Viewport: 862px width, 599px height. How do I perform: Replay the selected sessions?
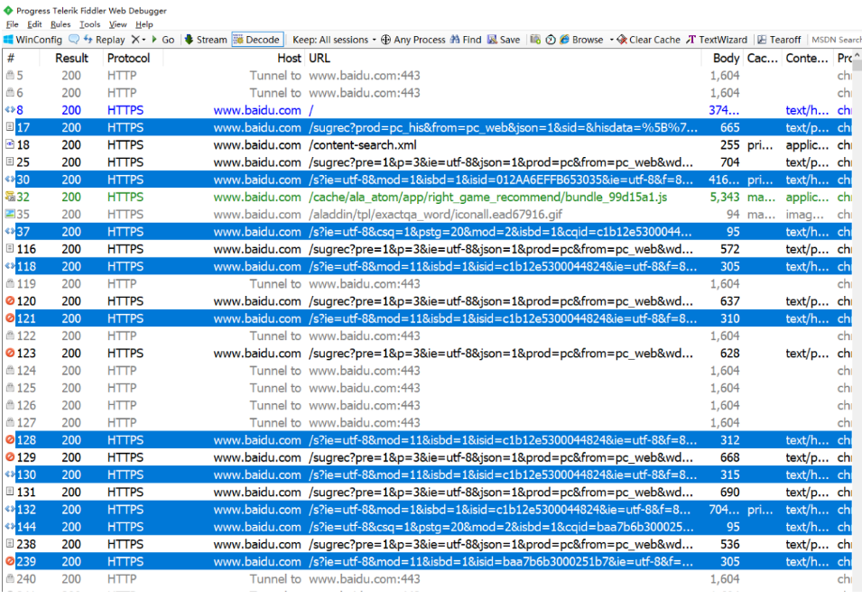pos(104,40)
